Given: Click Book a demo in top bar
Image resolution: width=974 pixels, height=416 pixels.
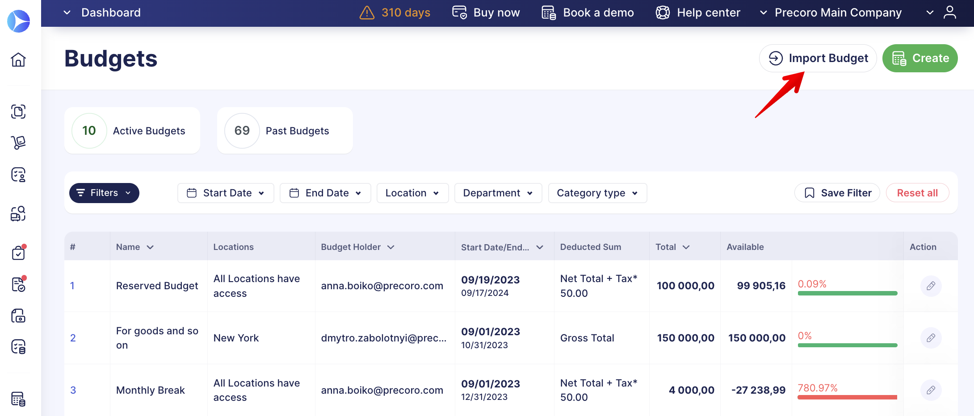Looking at the screenshot, I should [x=588, y=12].
